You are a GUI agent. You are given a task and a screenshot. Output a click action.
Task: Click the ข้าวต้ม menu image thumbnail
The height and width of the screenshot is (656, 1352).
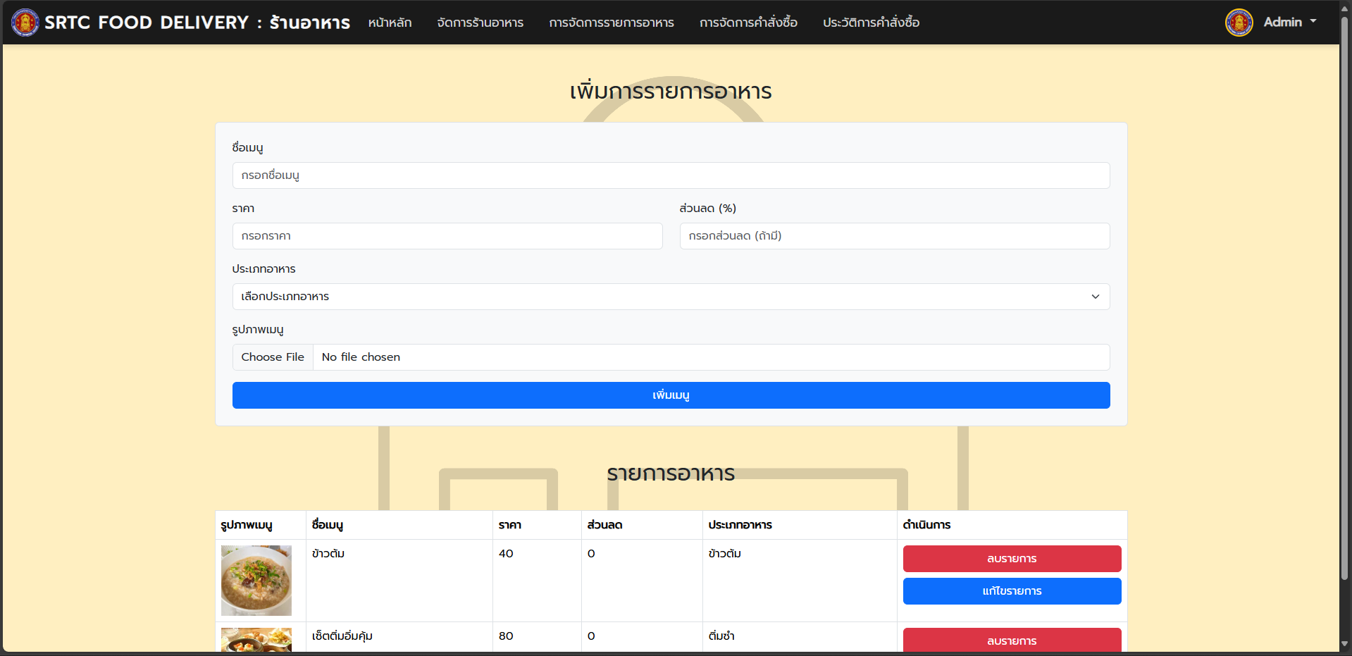(x=256, y=581)
